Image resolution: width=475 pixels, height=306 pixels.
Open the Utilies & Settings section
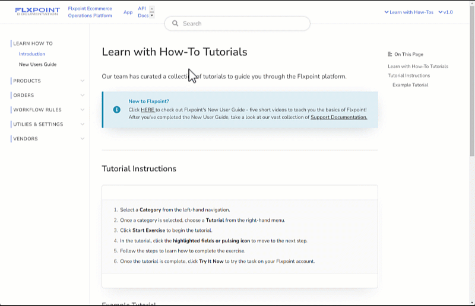pos(38,124)
